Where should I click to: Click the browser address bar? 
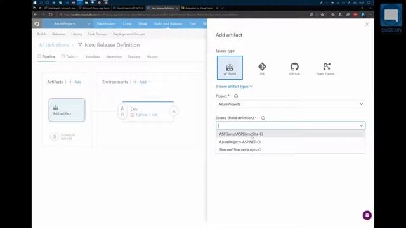(x=181, y=15)
